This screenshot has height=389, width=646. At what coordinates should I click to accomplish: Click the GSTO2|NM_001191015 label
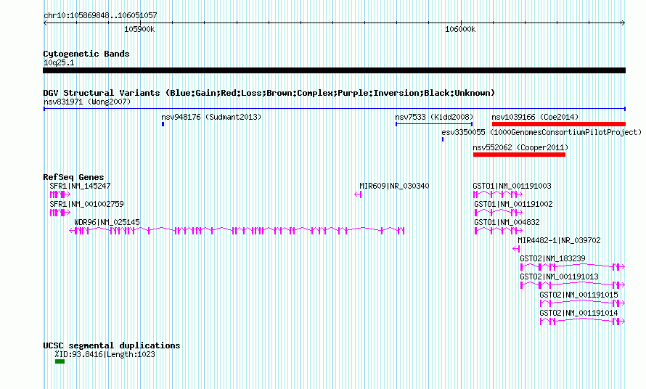point(578,295)
